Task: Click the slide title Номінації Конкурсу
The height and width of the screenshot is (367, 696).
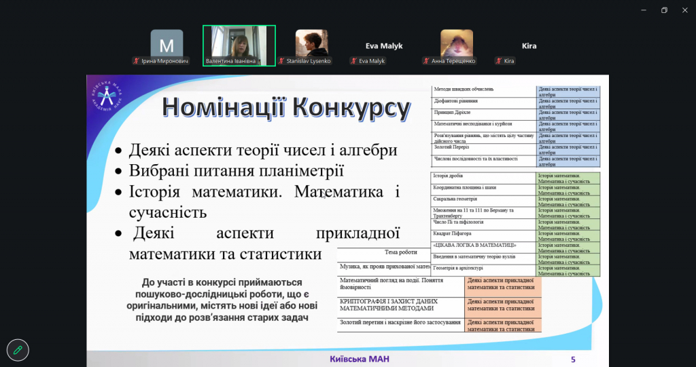Action: click(x=286, y=109)
